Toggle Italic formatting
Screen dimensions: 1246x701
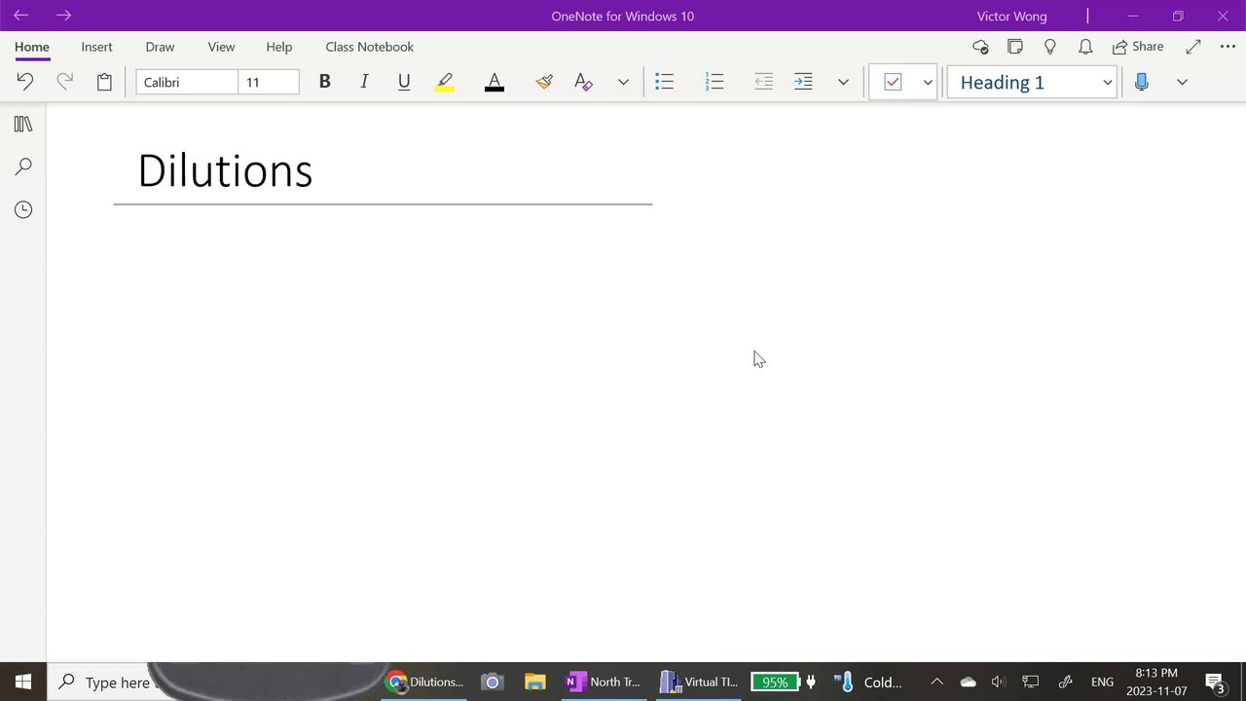click(364, 82)
